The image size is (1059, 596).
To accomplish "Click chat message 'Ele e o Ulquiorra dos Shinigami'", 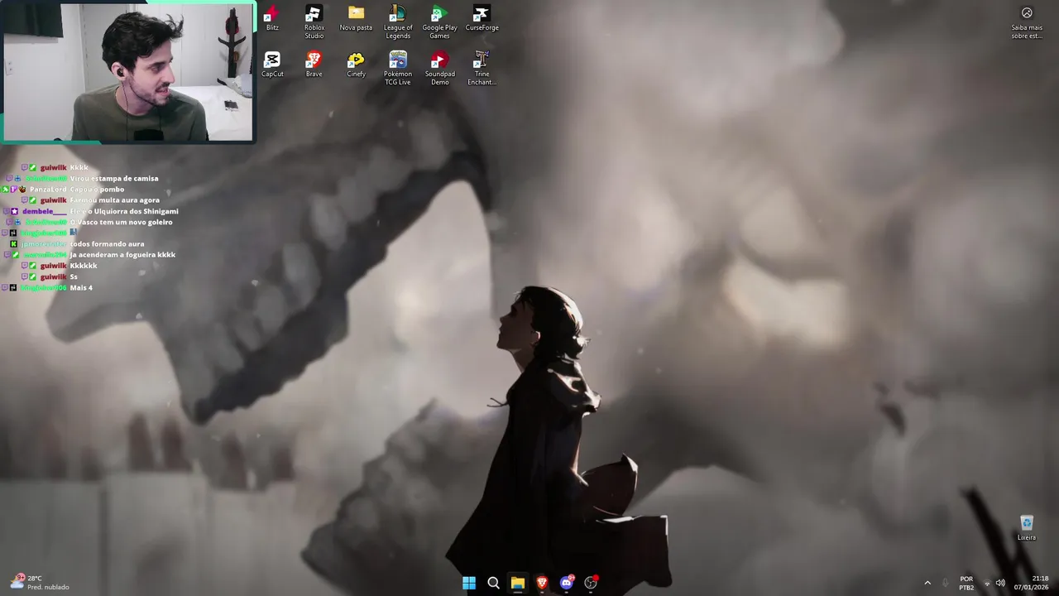I will (124, 211).
